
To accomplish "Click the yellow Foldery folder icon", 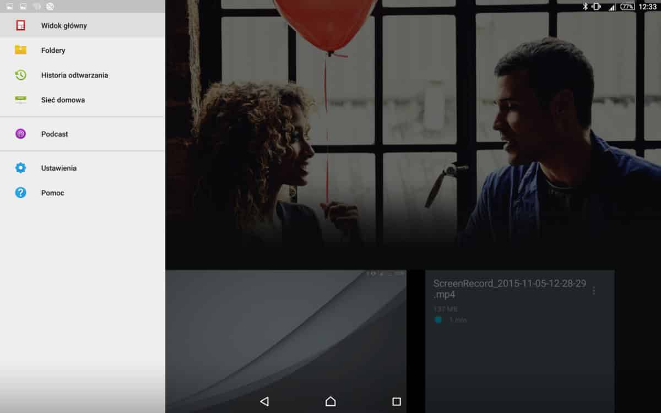I will click(20, 50).
